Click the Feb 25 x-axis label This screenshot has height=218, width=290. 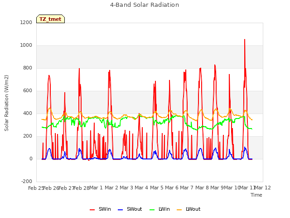[x=36, y=188]
